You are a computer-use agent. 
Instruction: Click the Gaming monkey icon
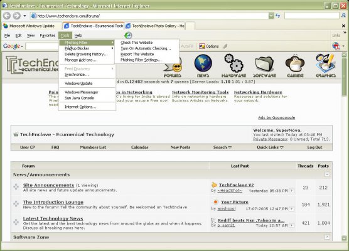(295, 66)
